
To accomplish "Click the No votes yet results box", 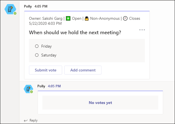I will click(x=100, y=103).
